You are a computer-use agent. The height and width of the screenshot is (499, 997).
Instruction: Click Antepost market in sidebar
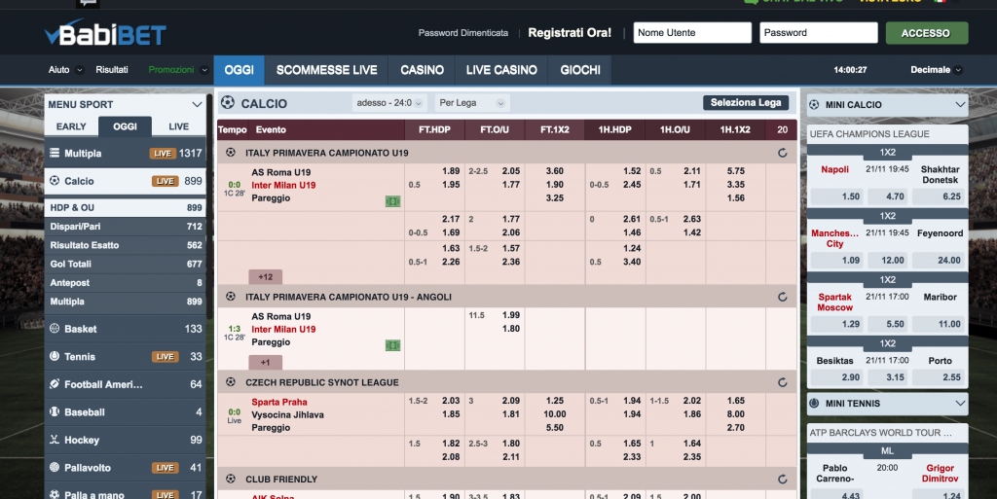click(x=126, y=282)
